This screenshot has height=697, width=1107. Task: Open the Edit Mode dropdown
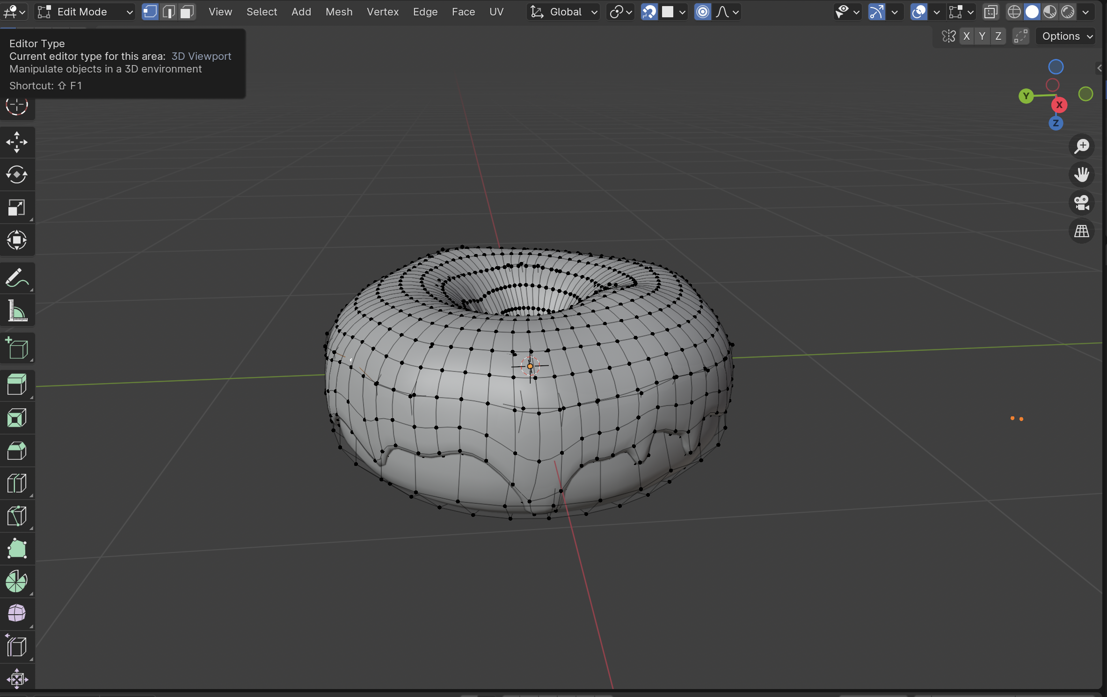(85, 12)
